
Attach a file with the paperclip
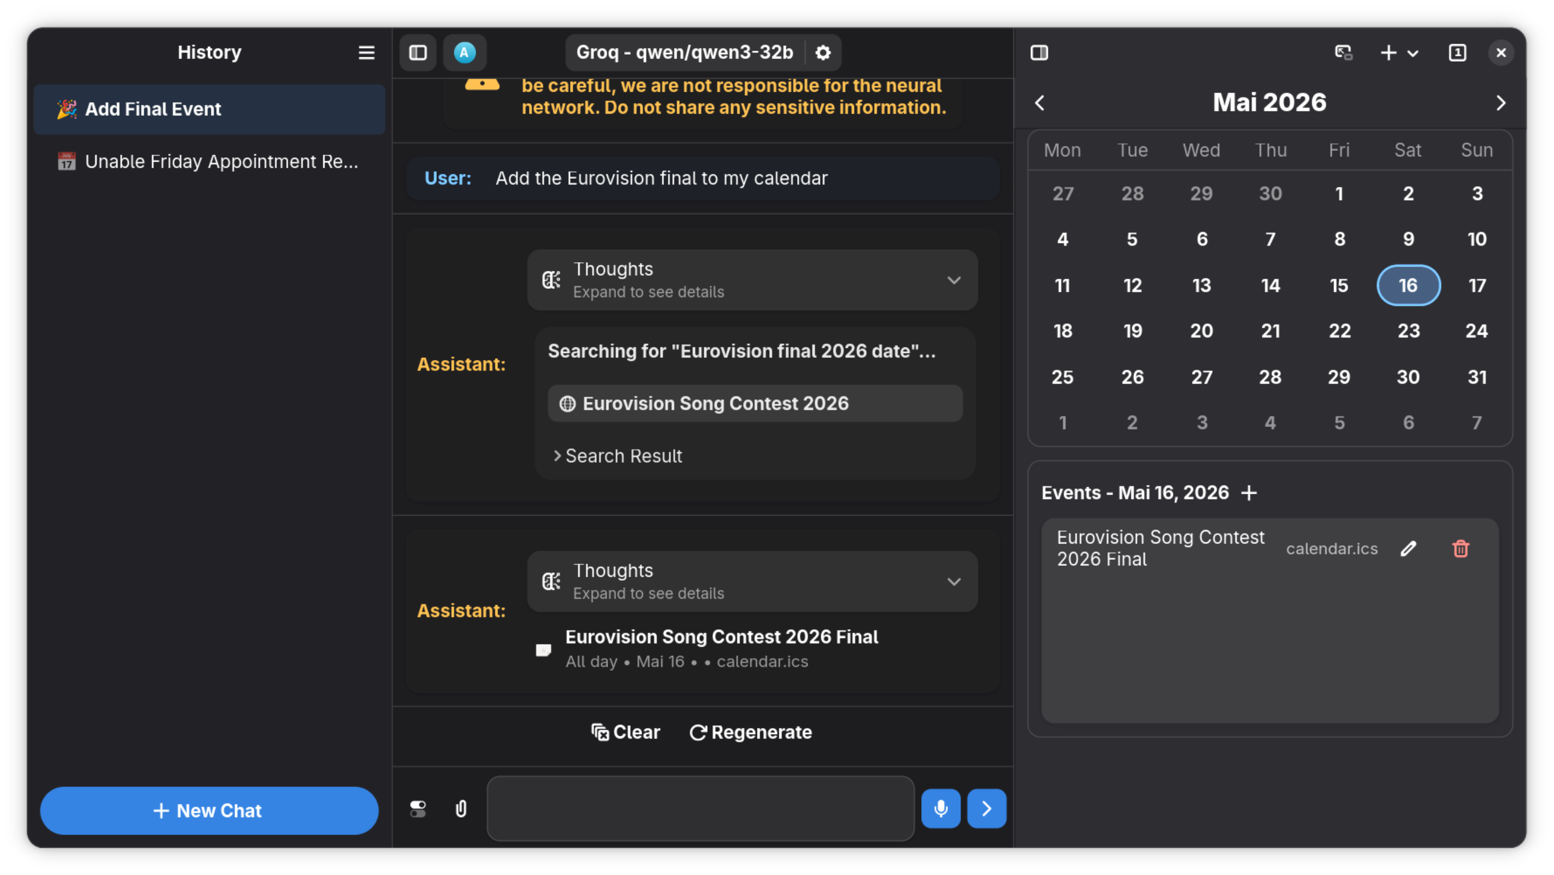click(x=461, y=808)
